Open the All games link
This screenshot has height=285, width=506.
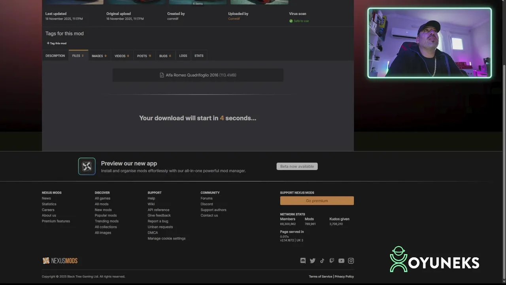(102, 198)
